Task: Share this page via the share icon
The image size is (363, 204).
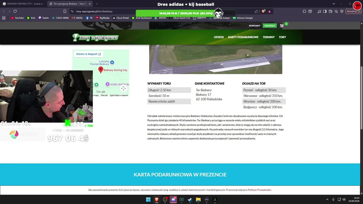Action: [256, 11]
